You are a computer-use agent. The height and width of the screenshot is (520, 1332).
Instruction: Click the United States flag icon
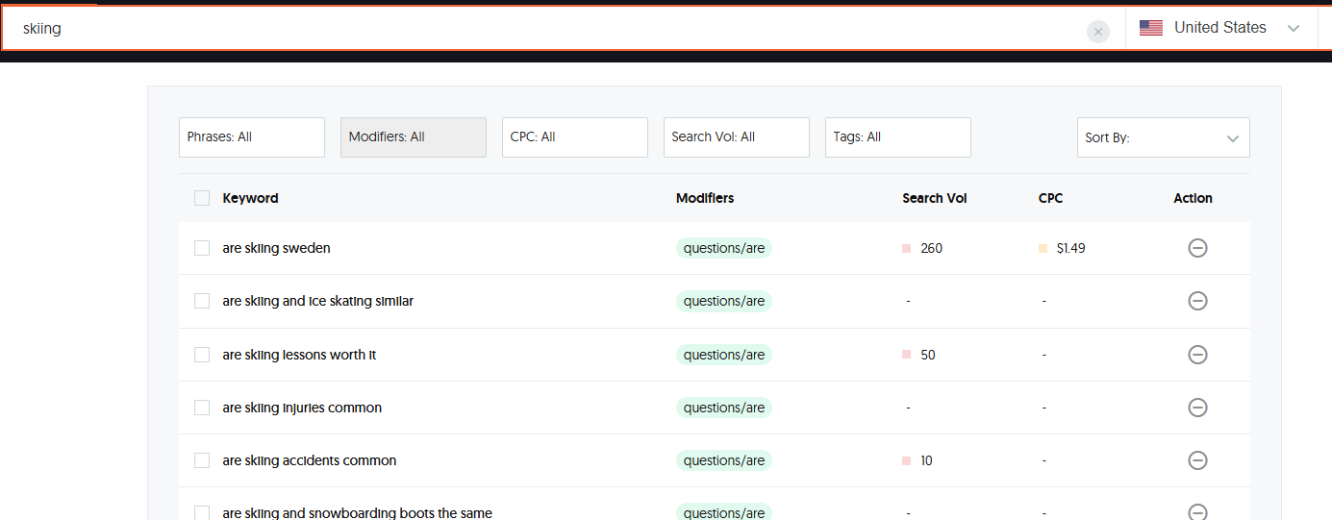point(1150,28)
